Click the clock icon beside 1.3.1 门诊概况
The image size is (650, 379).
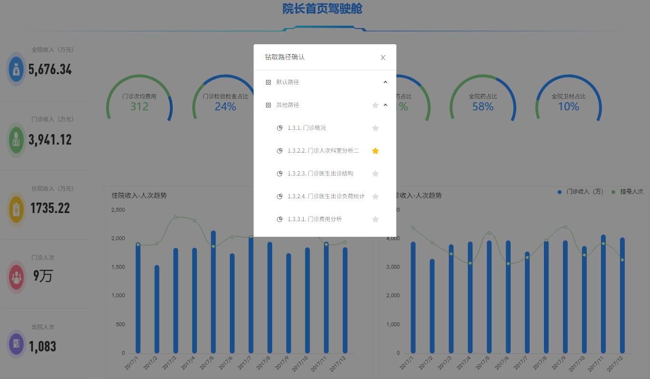point(280,127)
